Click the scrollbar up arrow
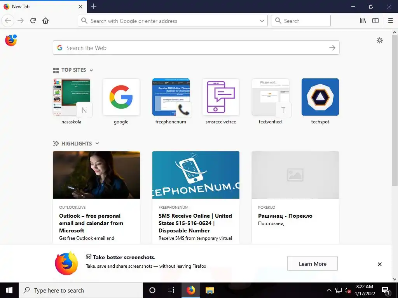Viewport: 398px width, 298px height. coord(395,32)
